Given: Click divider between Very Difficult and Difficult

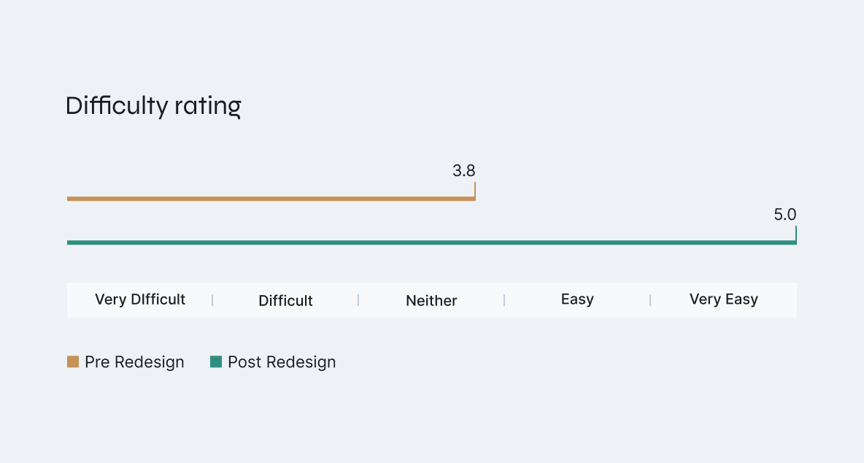Looking at the screenshot, I should pos(212,300).
